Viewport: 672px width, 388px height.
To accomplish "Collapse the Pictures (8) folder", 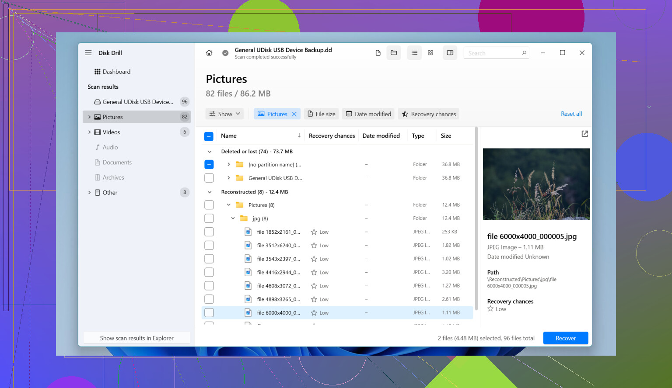I will (x=228, y=205).
